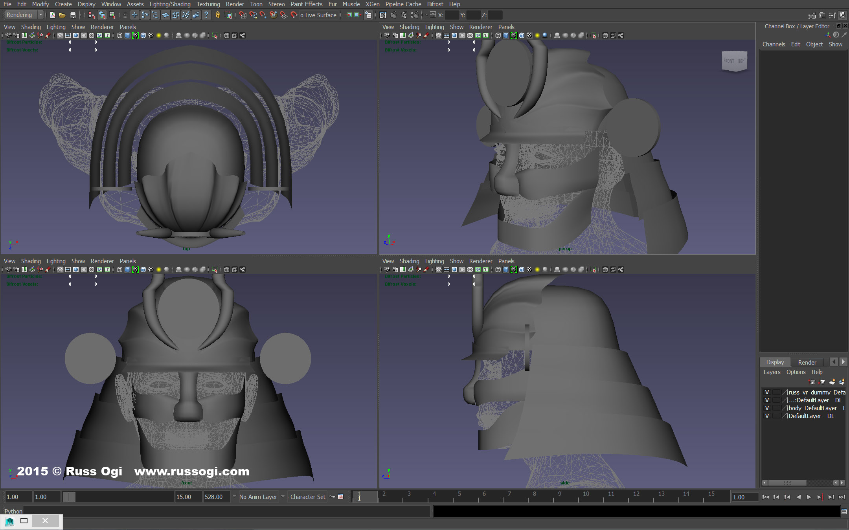The width and height of the screenshot is (849, 530).
Task: Expand the Channel Box Layer Editor panel
Action: 837,25
